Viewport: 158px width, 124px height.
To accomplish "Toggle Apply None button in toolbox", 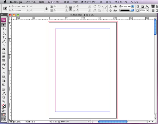I will pos(4,115).
